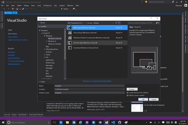
Task: Click OK to create the project
Action: (143, 99)
